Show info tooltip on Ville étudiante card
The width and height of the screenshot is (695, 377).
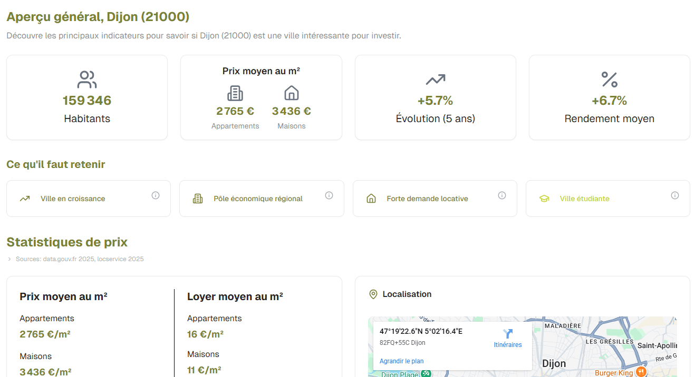coord(675,195)
